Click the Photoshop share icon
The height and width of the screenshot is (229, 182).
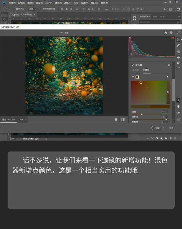pos(178,9)
